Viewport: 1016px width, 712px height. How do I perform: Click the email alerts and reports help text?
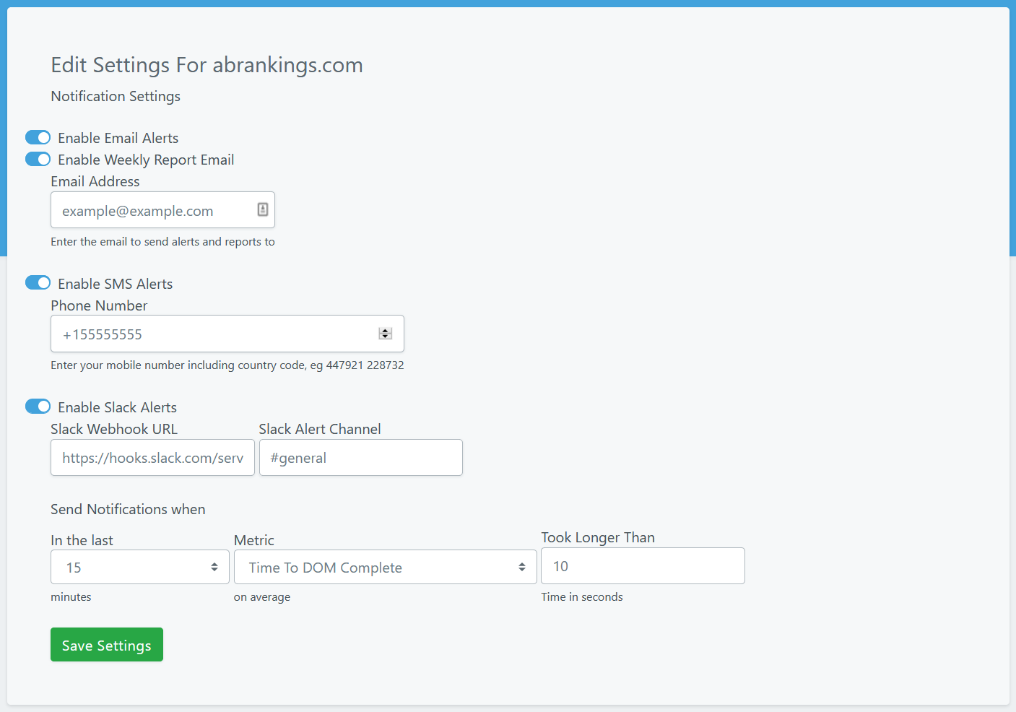click(x=162, y=241)
